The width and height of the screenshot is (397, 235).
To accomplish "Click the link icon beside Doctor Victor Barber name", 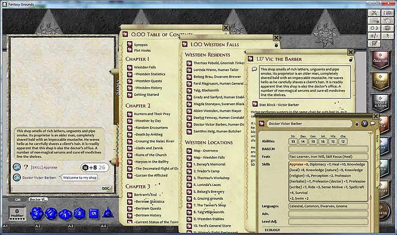I will coord(262,123).
